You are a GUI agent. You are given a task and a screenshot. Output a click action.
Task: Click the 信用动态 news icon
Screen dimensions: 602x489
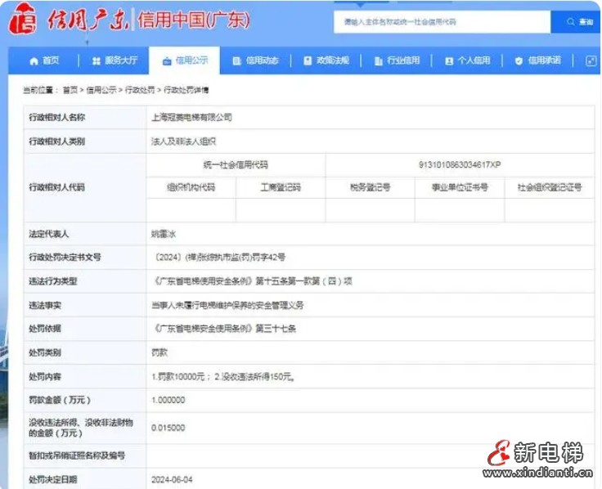(x=237, y=61)
